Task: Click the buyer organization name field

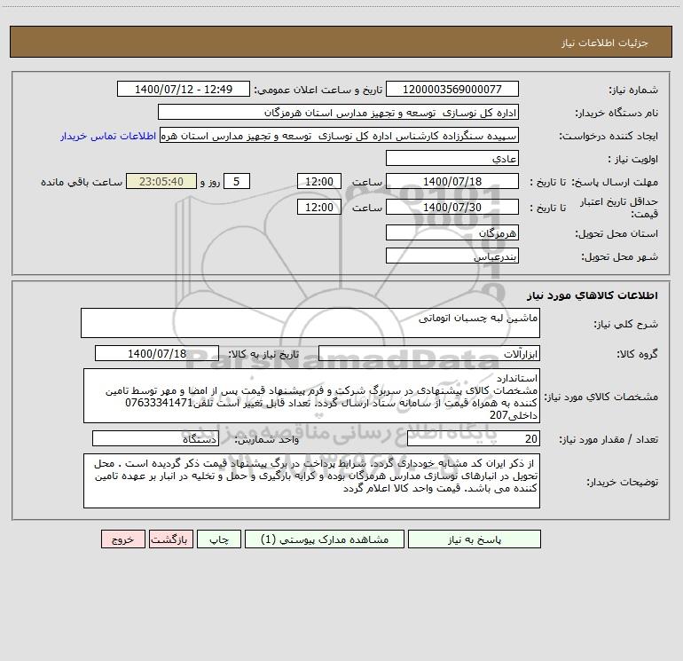Action: (x=338, y=113)
